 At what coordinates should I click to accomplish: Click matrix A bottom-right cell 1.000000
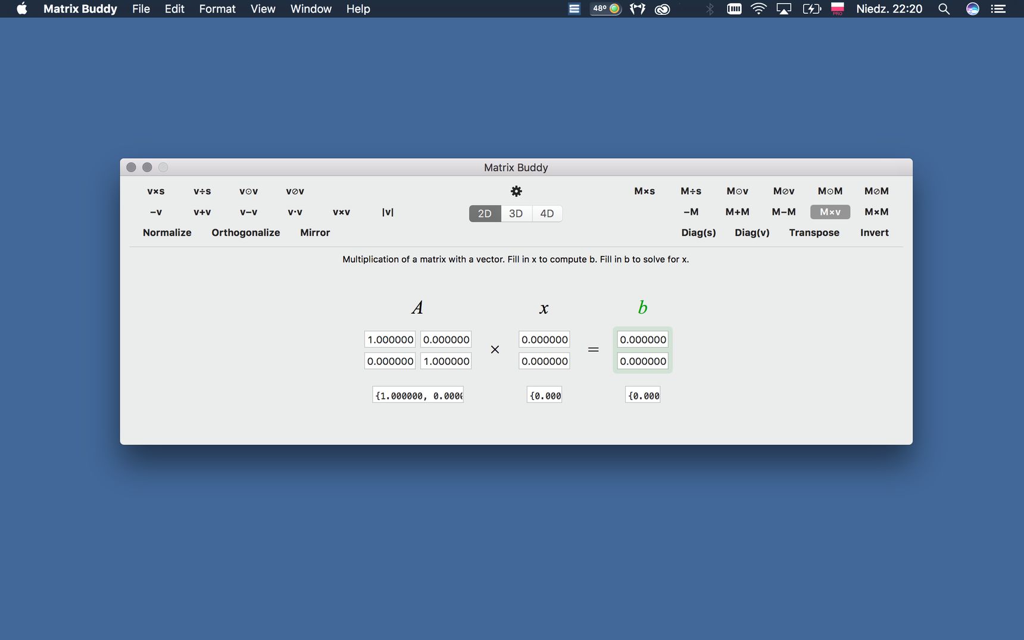446,361
